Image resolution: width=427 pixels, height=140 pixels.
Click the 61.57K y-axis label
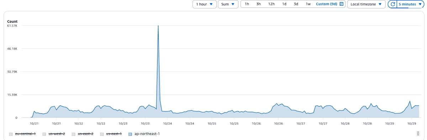12,26
